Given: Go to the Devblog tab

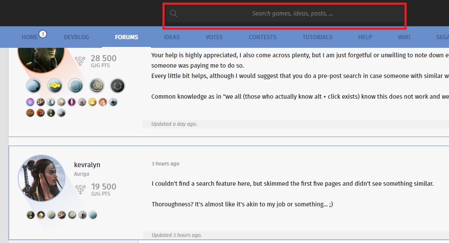Looking at the screenshot, I should tap(76, 37).
